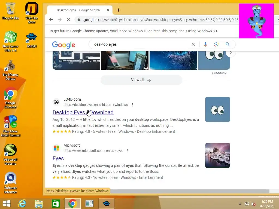
Task: Click the network tray icon
Action: point(247,204)
